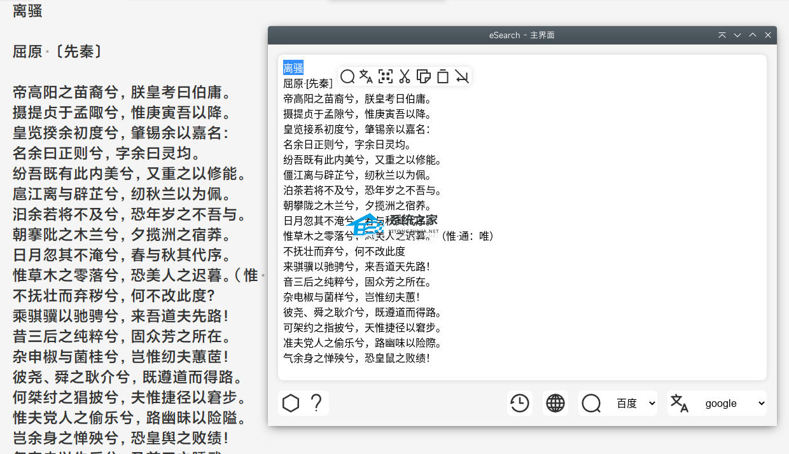789x454 pixels.
Task: Open the 百度 search engine dropdown
Action: pyautogui.click(x=634, y=403)
